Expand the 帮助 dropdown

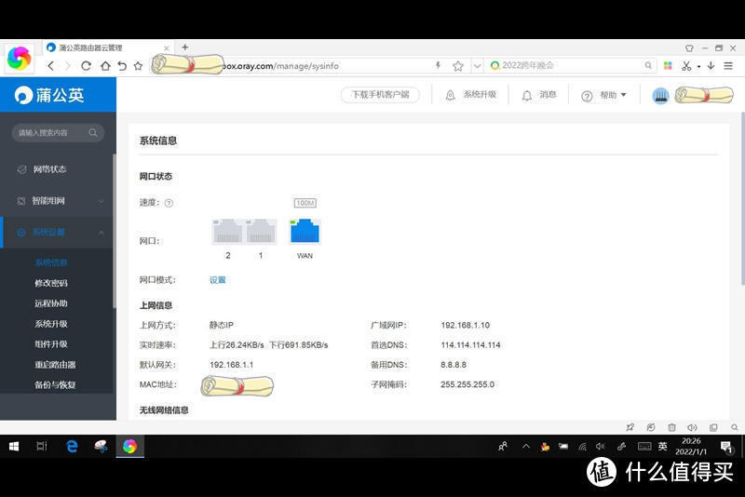603,96
